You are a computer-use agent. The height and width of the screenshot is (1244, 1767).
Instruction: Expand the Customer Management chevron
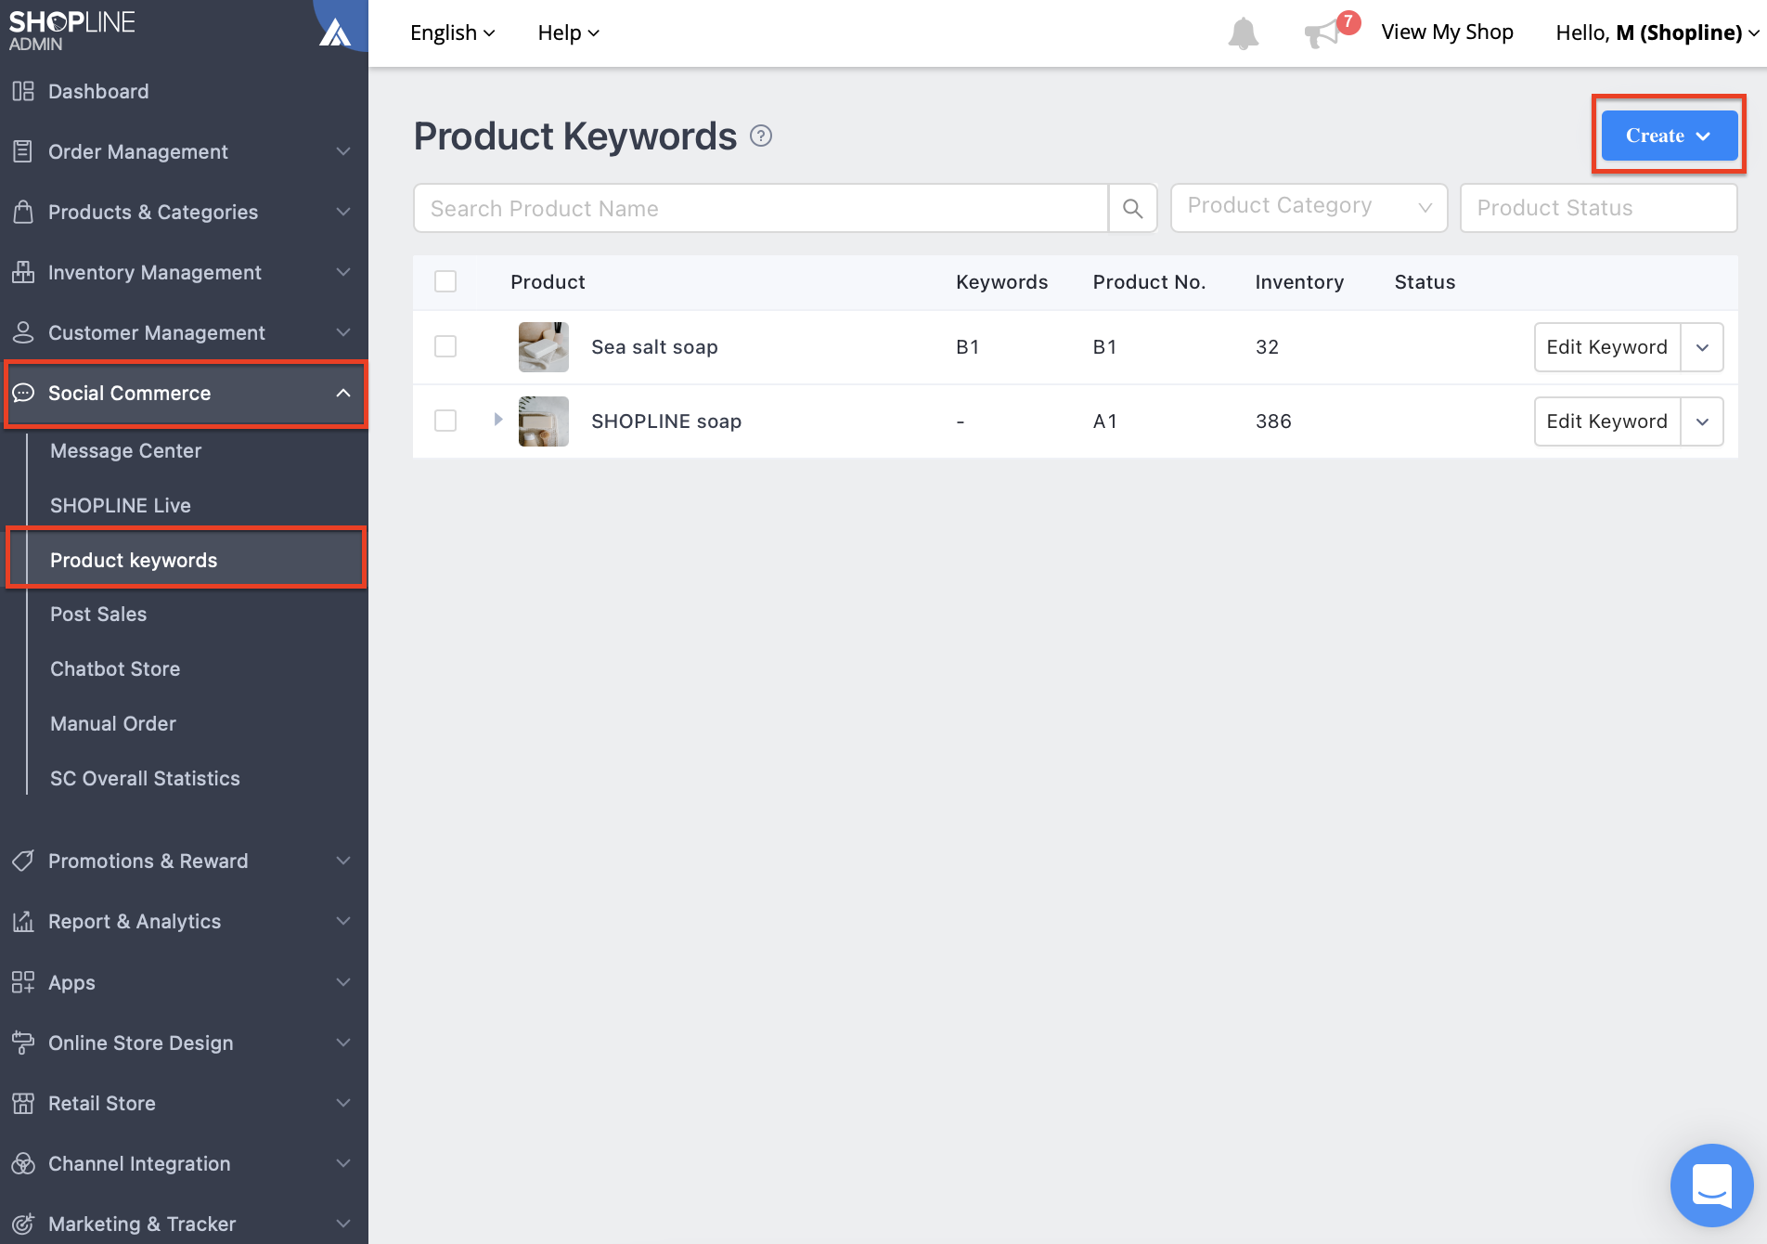(343, 332)
